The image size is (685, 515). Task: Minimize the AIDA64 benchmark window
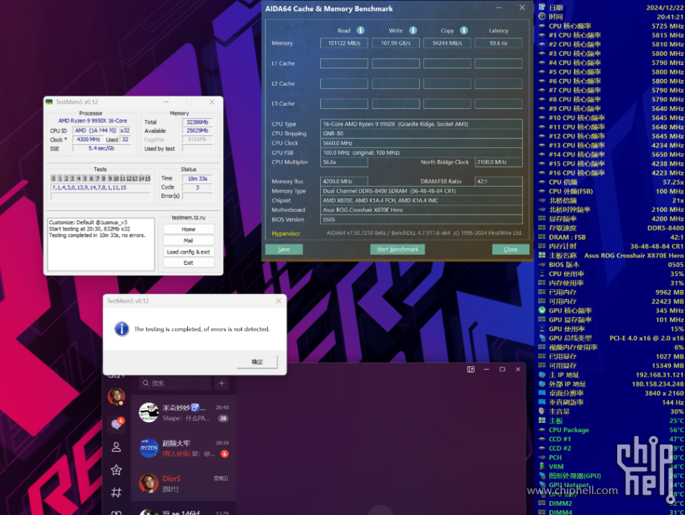(499, 8)
